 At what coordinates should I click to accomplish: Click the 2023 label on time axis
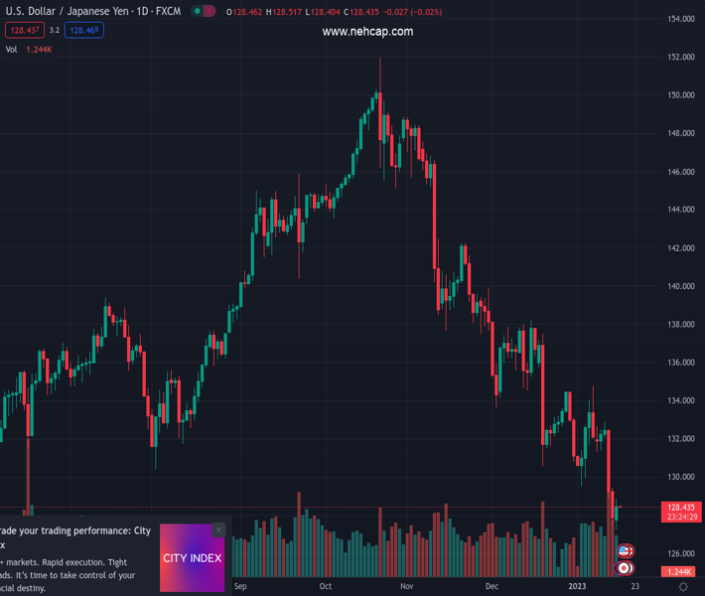click(579, 587)
